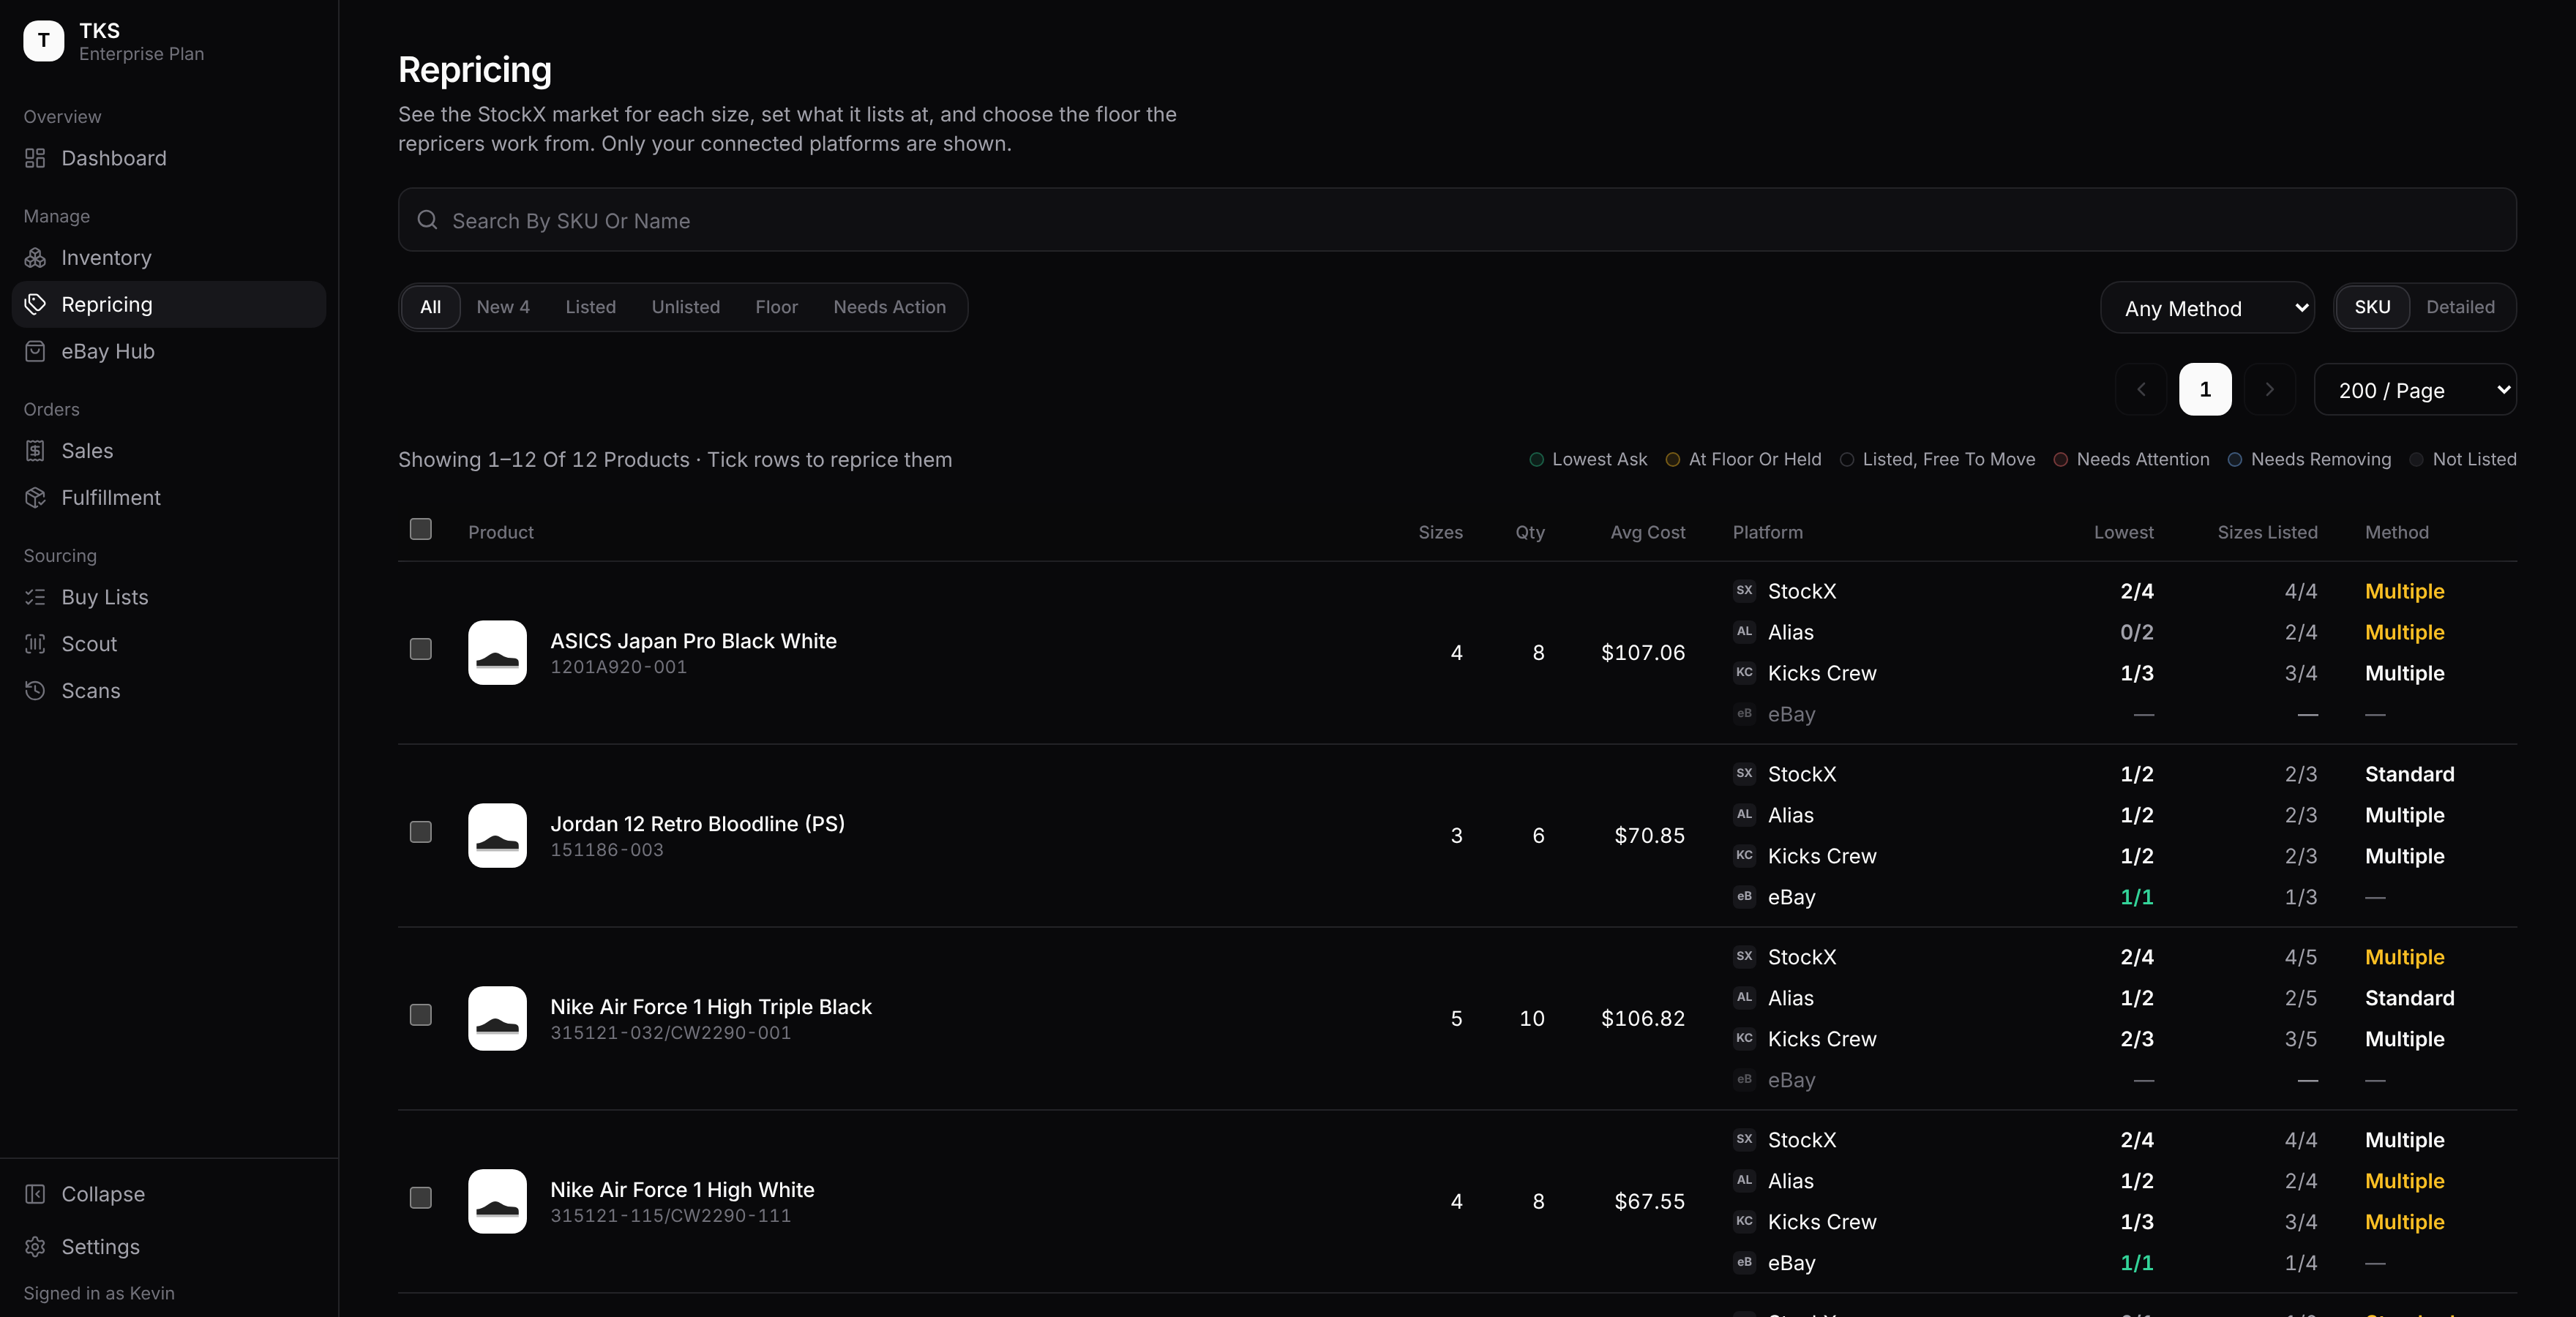
Task: Select the Floor filter tab
Action: pyautogui.click(x=776, y=307)
